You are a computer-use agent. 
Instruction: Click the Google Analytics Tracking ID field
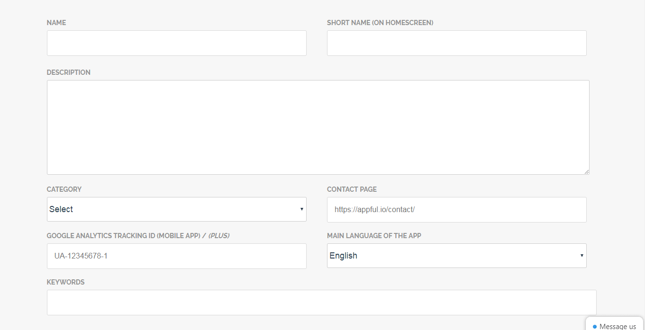coord(176,256)
